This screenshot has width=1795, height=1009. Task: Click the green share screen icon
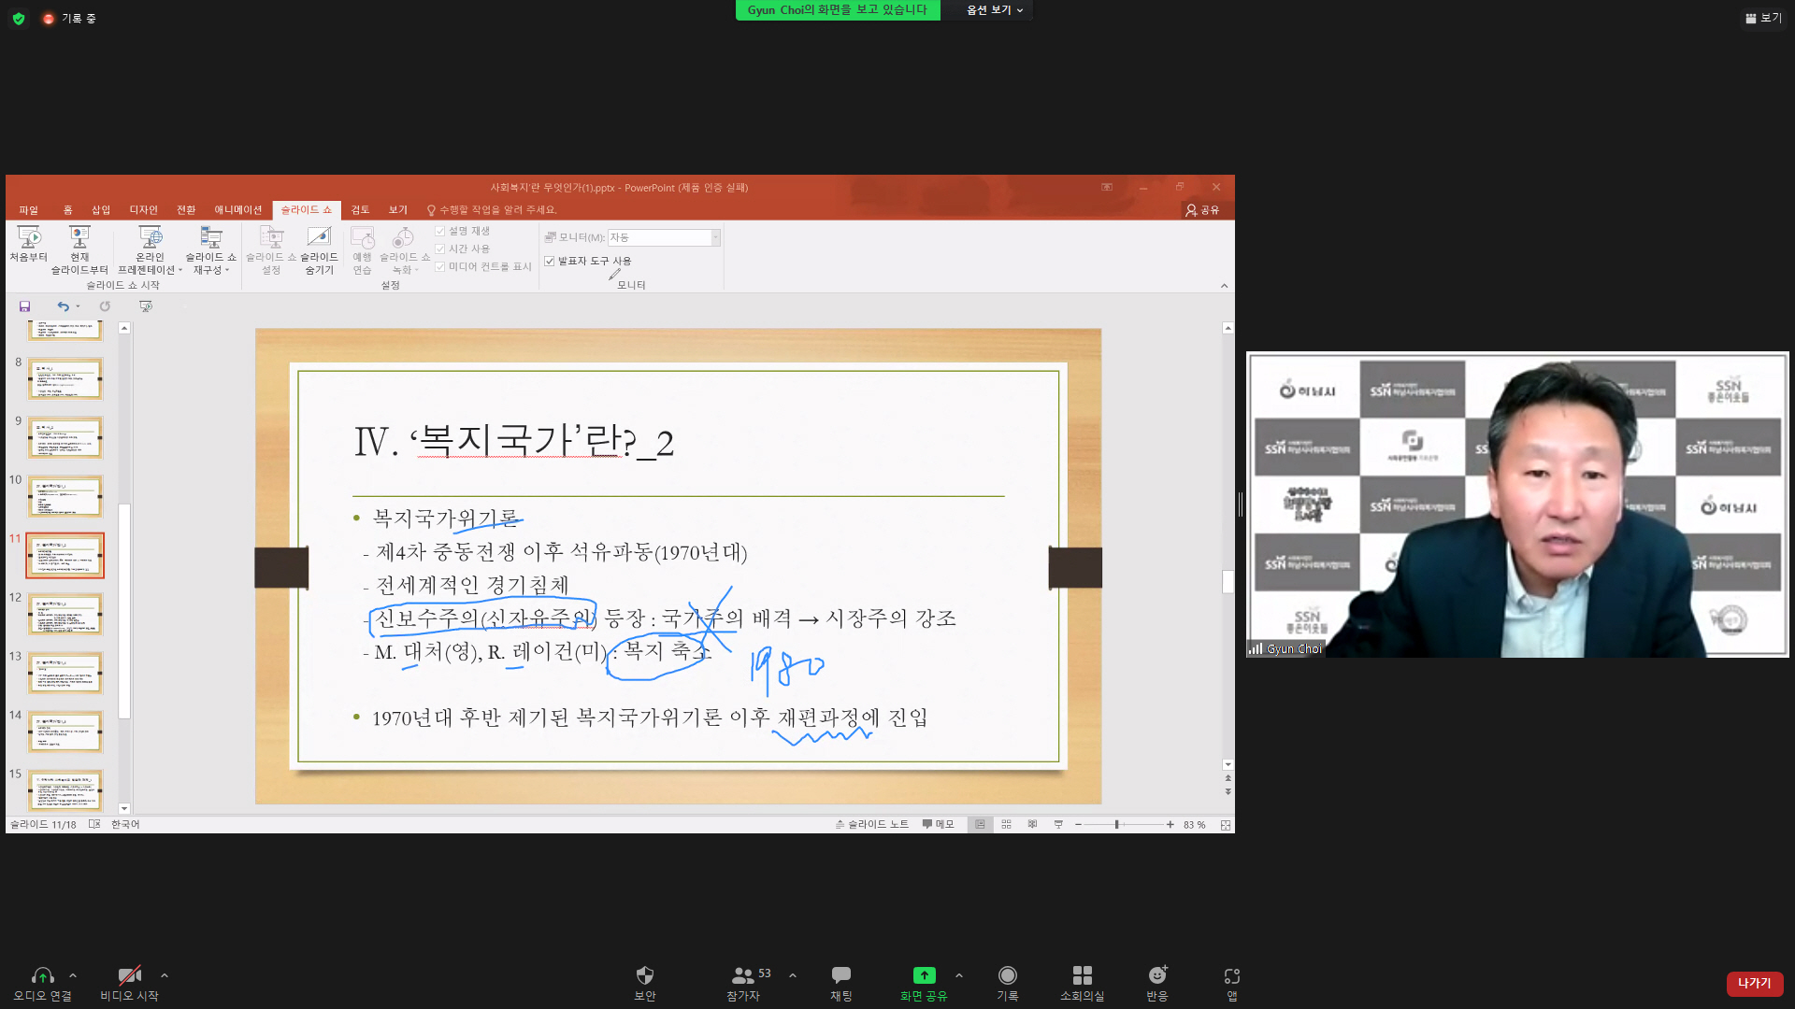(924, 975)
